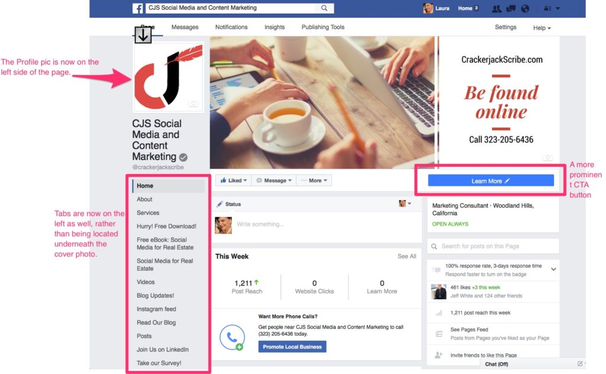Click the camera icon on profile picture
Viewport: 606px width, 374px height.
coord(194,103)
